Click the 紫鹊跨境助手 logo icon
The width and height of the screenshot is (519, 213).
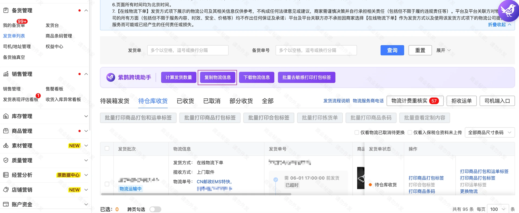tap(111, 77)
